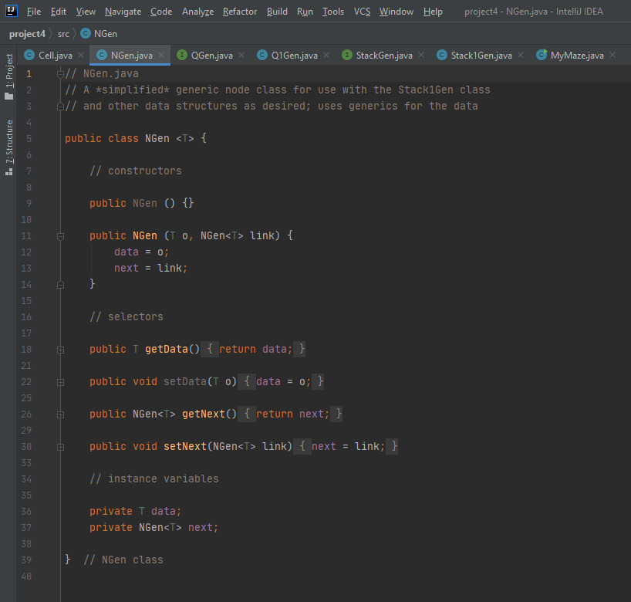Click the 'data = o;' statement on line 12
The image size is (631, 602).
(141, 252)
